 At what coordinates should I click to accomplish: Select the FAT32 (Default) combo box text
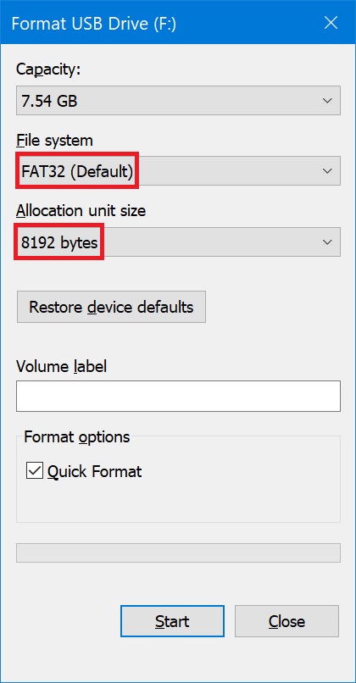pyautogui.click(x=77, y=171)
